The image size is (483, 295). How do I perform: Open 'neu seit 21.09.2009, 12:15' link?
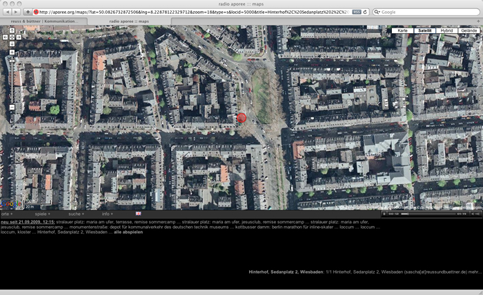(x=28, y=222)
